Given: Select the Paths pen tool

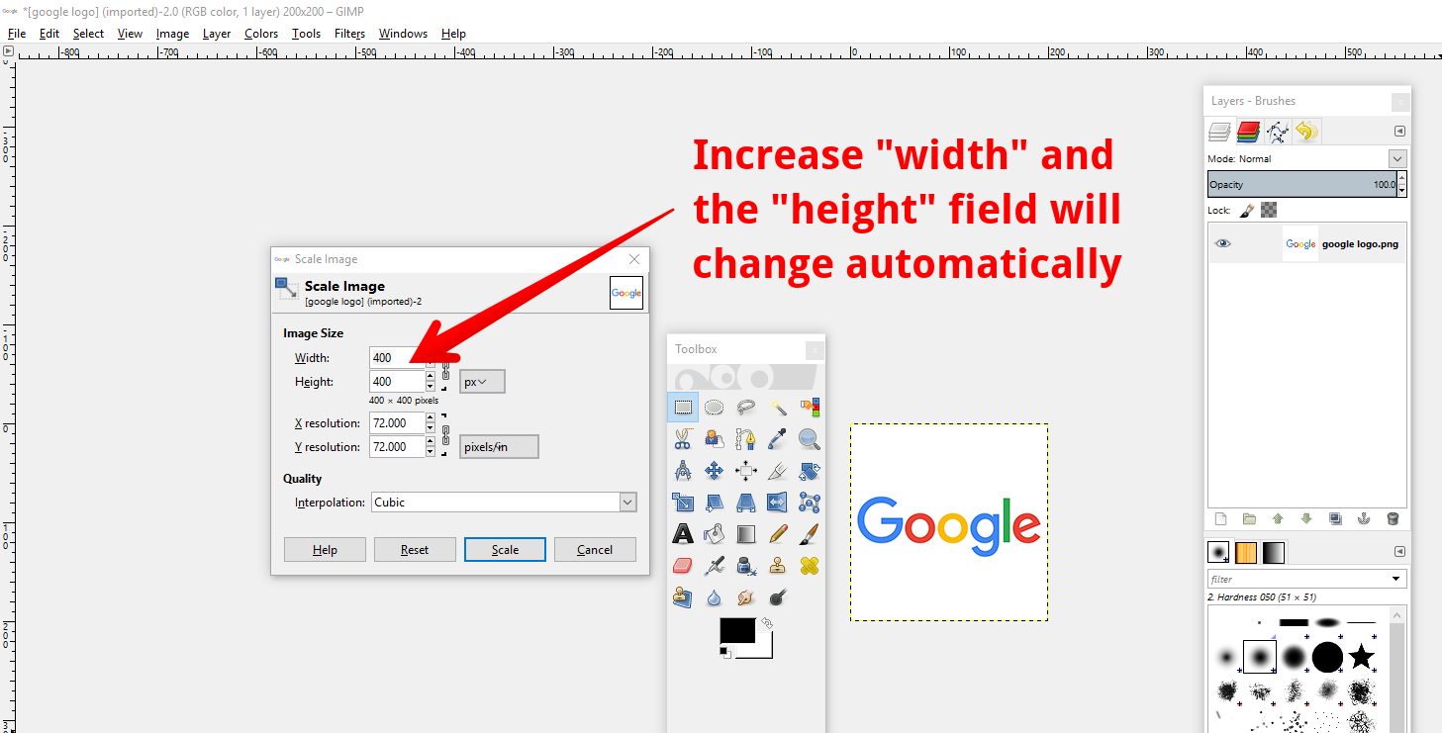Looking at the screenshot, I should pyautogui.click(x=746, y=439).
